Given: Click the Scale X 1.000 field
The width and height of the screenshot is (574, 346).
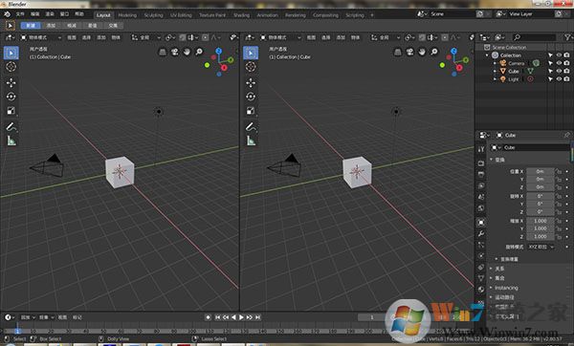Looking at the screenshot, I should (x=540, y=221).
